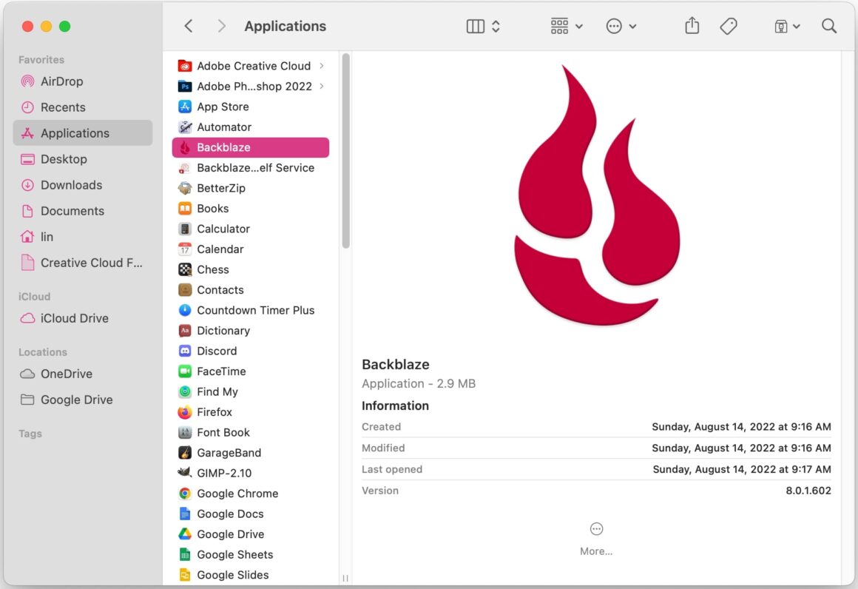This screenshot has height=589, width=858.
Task: Click the Search icon
Action: point(828,25)
